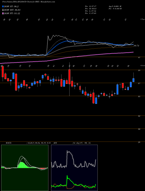Click the last blue candle at far right
Image resolution: width=145 pixels, height=191 pixels.
click(133, 80)
